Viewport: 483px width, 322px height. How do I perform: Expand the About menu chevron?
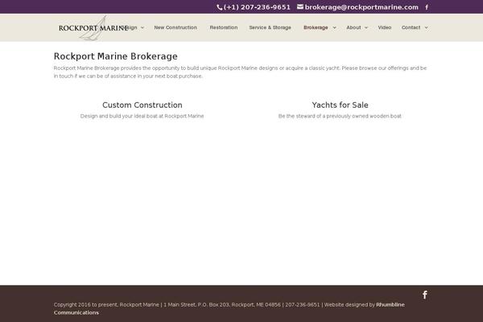(x=366, y=27)
